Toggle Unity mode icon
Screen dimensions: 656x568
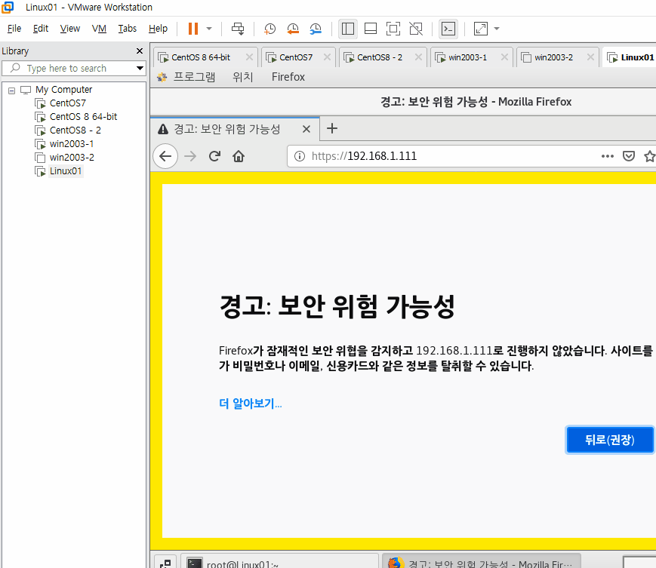click(x=416, y=29)
